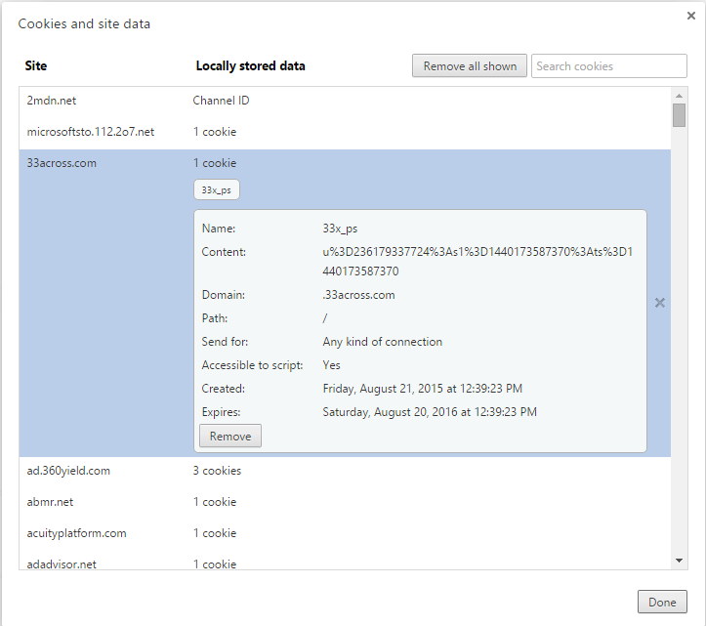Screen dimensions: 706x626
Task: Select the ad.360yield.com row
Action: pos(345,471)
